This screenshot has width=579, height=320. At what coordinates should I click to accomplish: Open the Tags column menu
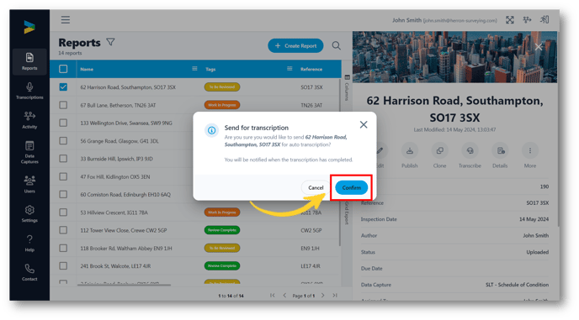[x=289, y=69]
